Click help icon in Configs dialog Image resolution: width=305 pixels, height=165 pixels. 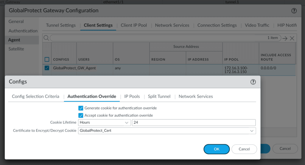coord(253,82)
